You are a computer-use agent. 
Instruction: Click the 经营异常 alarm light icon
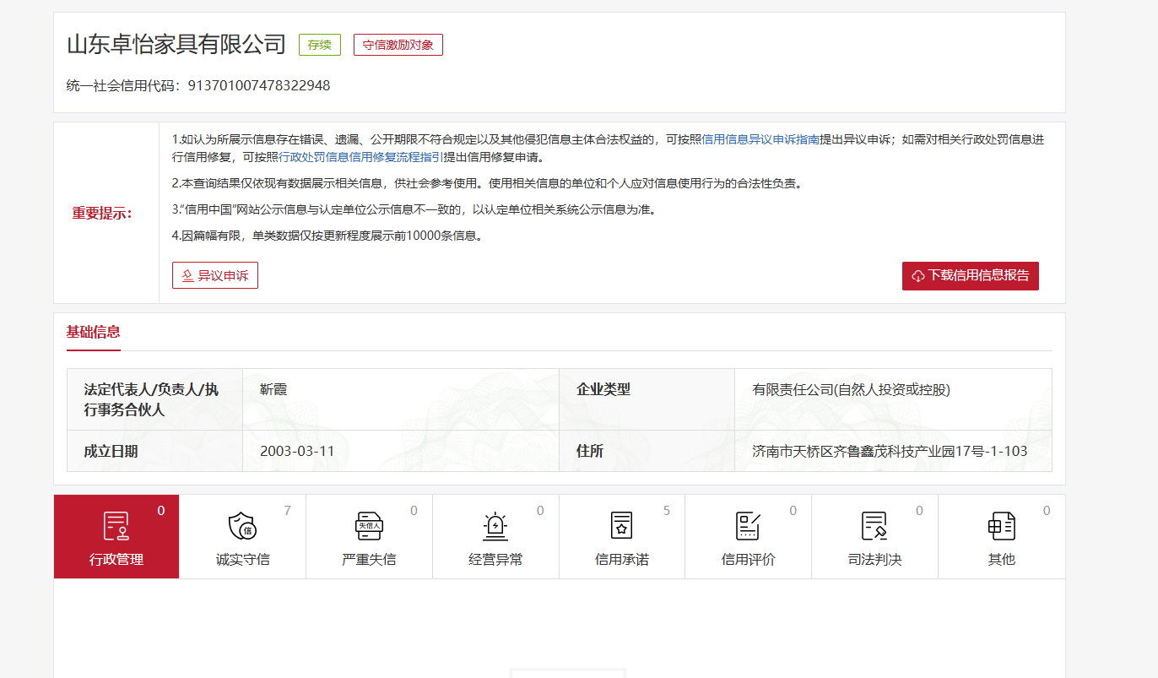click(495, 525)
